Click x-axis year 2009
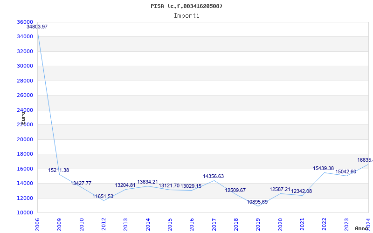 tap(60, 225)
